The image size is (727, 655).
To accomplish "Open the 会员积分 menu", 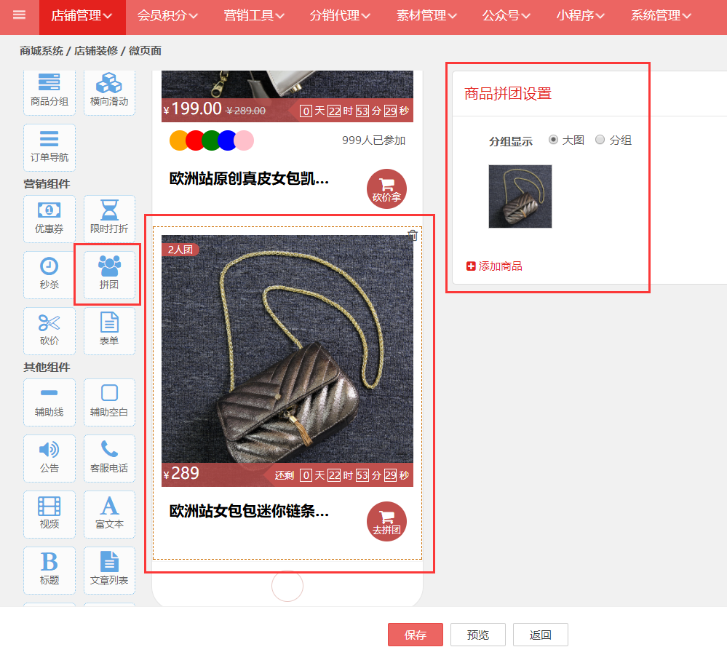I will 167,16.
